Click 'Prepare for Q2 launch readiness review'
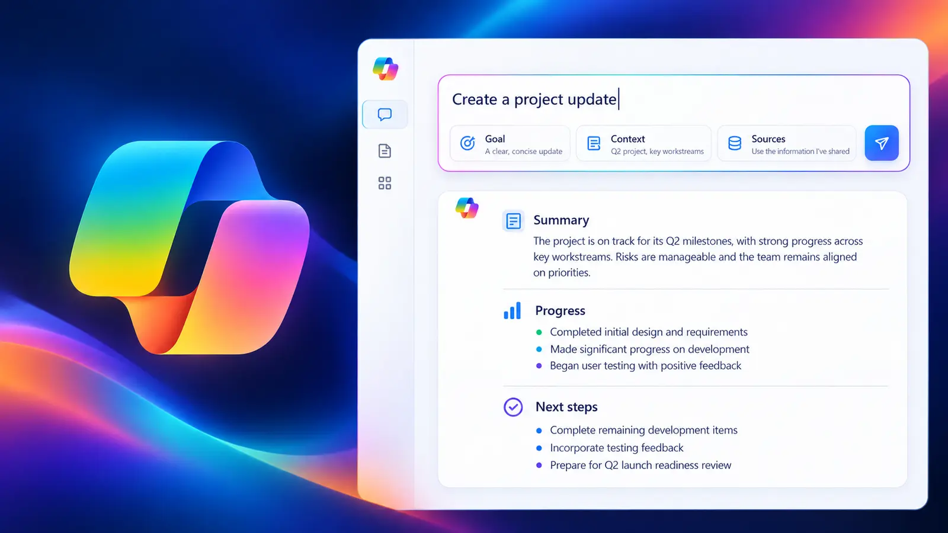Image resolution: width=948 pixels, height=533 pixels. (640, 465)
